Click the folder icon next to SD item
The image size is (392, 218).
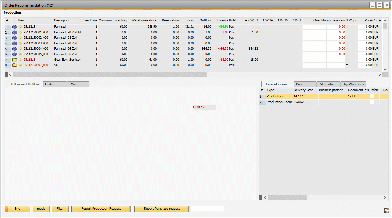tap(14, 65)
